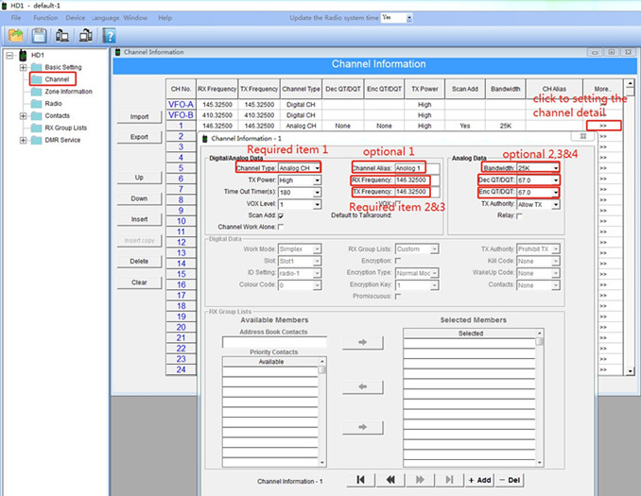Click the Down button
The height and width of the screenshot is (496, 641).
tap(139, 198)
